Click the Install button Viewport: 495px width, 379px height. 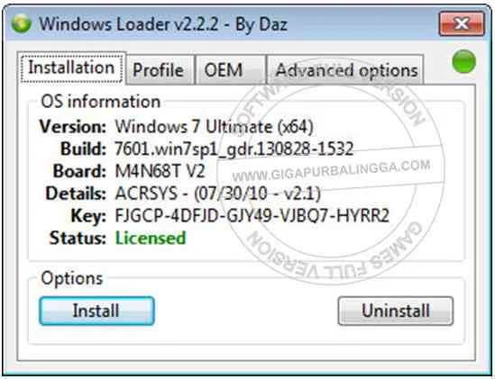(96, 311)
